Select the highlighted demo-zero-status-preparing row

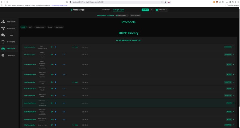[129, 103]
